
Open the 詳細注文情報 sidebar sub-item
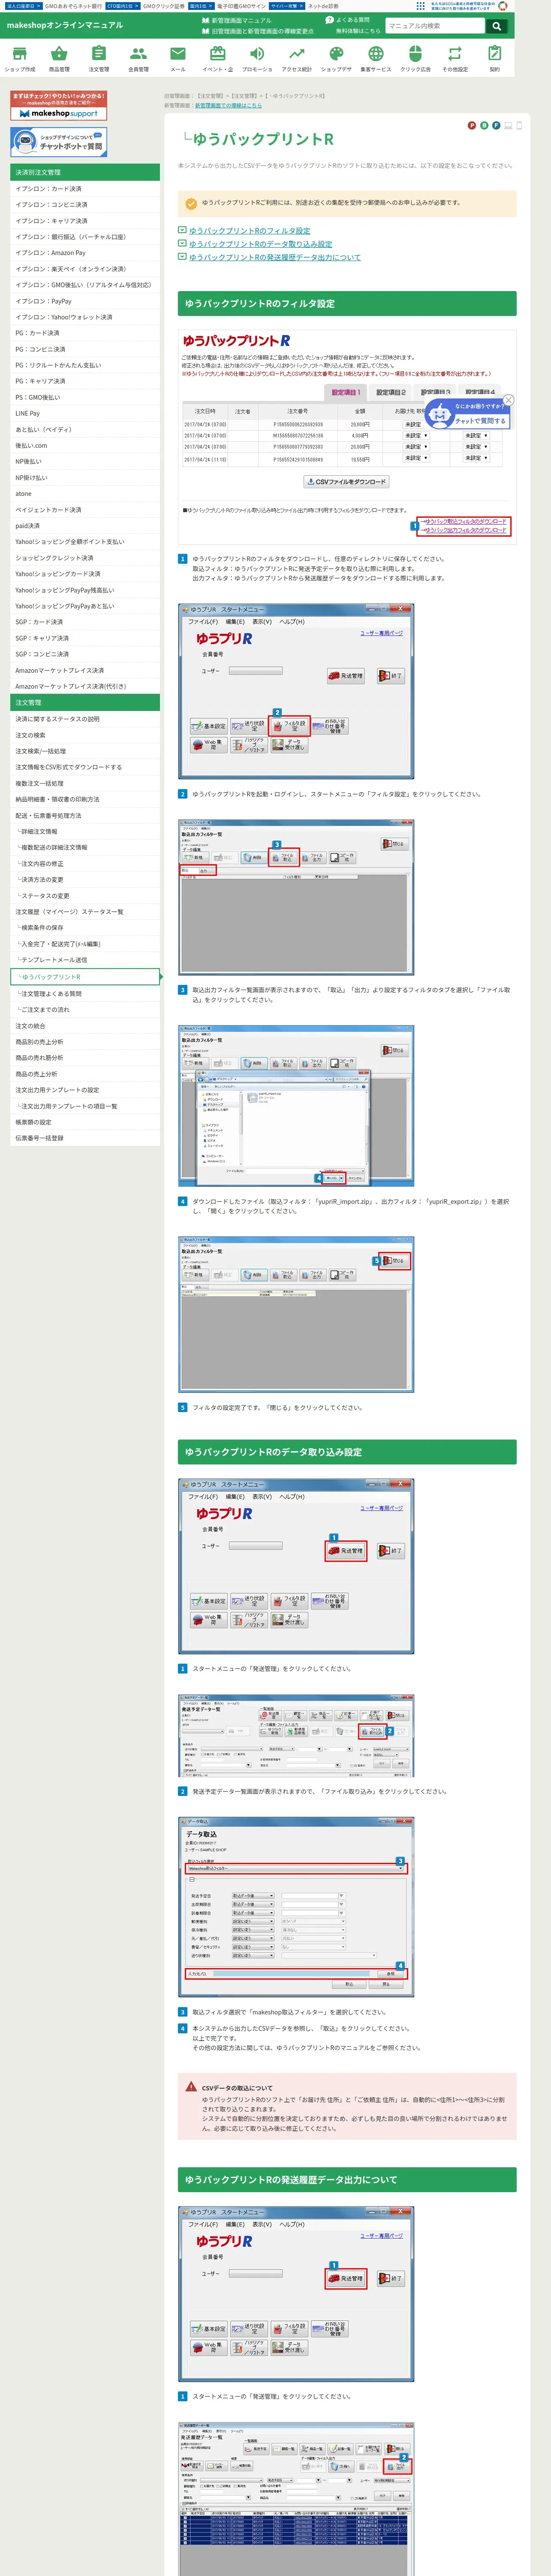pyautogui.click(x=85, y=831)
